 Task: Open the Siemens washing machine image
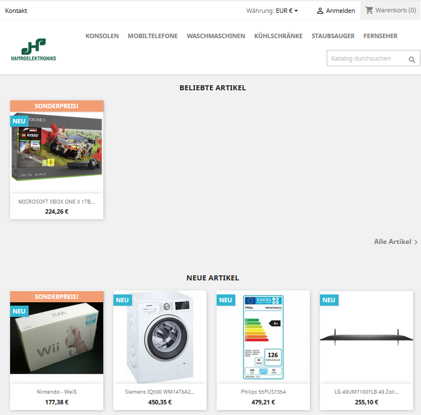(x=160, y=338)
